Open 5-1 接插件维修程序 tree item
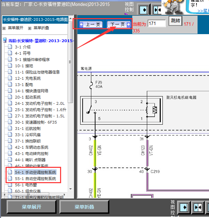 [32, 60]
